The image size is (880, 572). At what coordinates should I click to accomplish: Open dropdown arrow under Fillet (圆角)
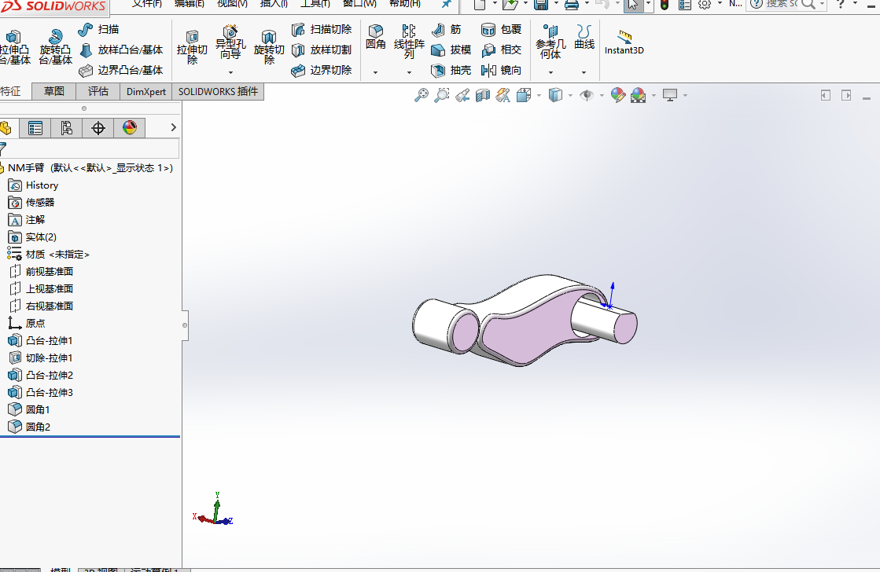375,72
